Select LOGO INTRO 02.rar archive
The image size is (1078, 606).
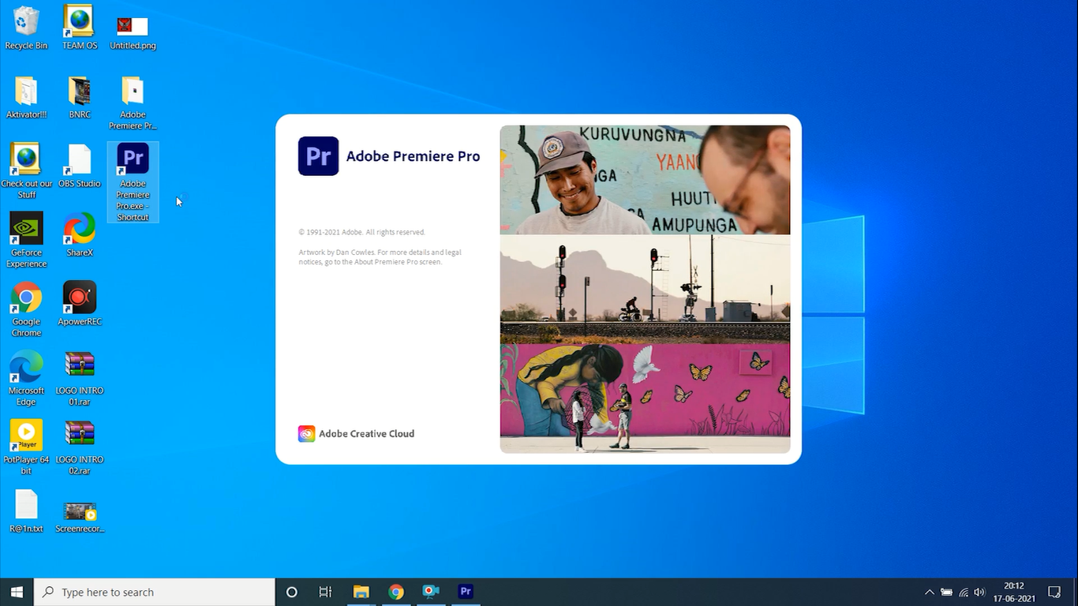80,447
